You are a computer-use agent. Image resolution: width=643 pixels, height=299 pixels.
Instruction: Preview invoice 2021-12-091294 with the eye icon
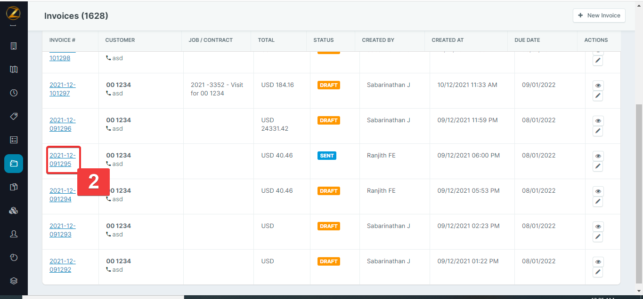point(598,191)
